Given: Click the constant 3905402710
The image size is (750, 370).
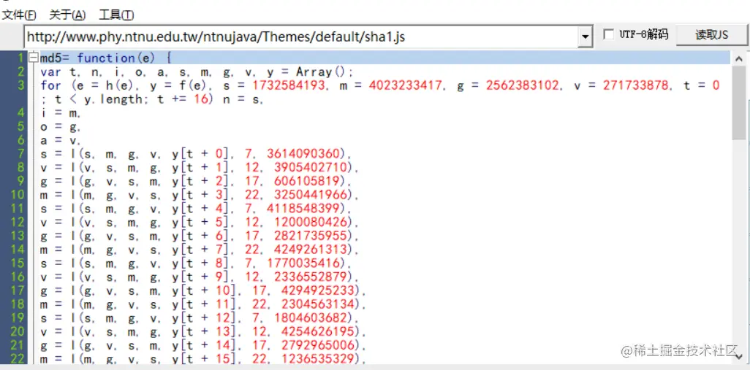Looking at the screenshot, I should [x=311, y=168].
